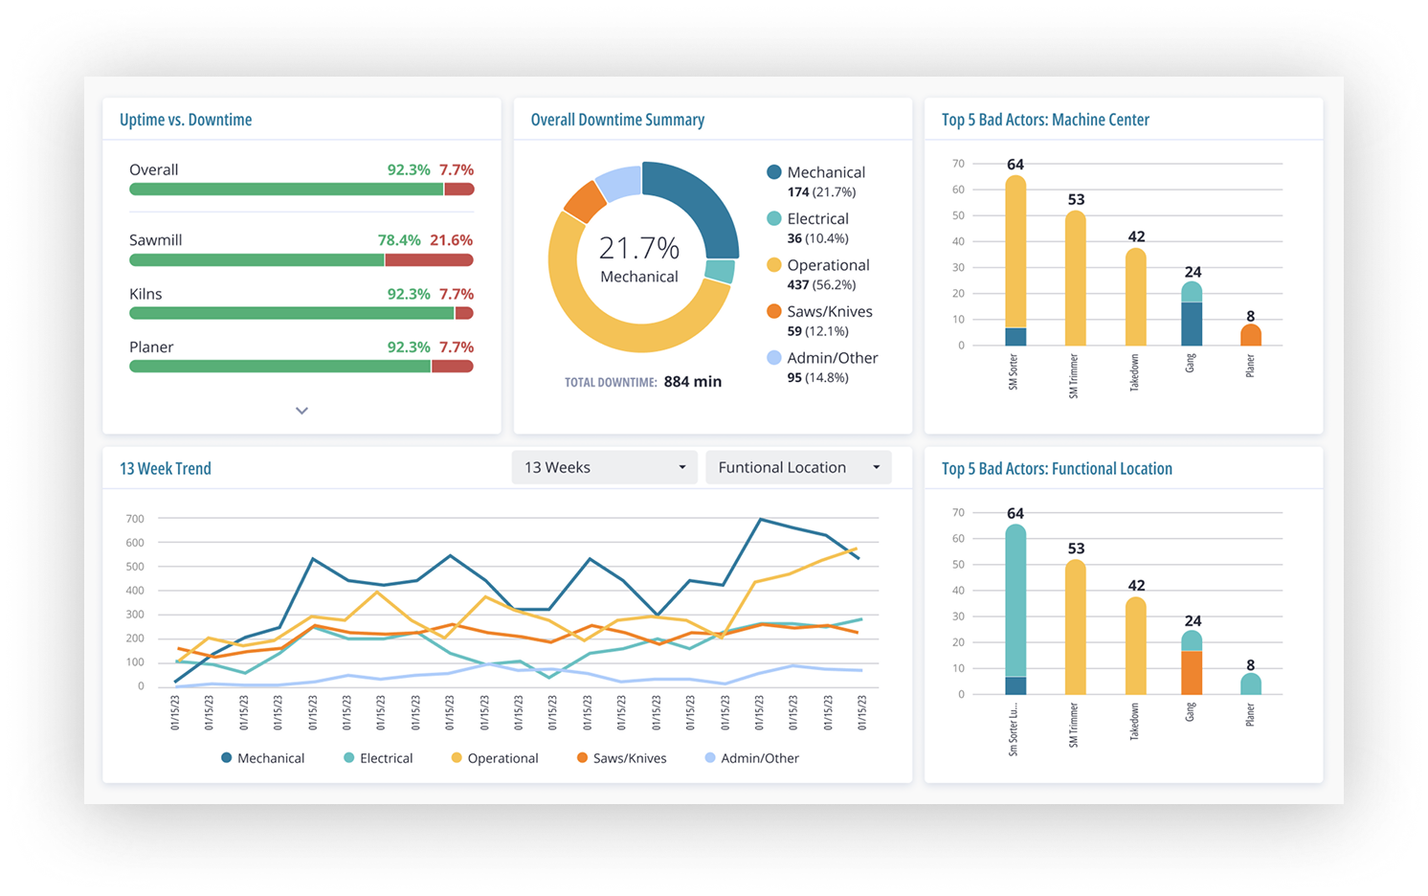Click the Planer bar in Machine Center chart
The image size is (1428, 896).
click(1251, 335)
